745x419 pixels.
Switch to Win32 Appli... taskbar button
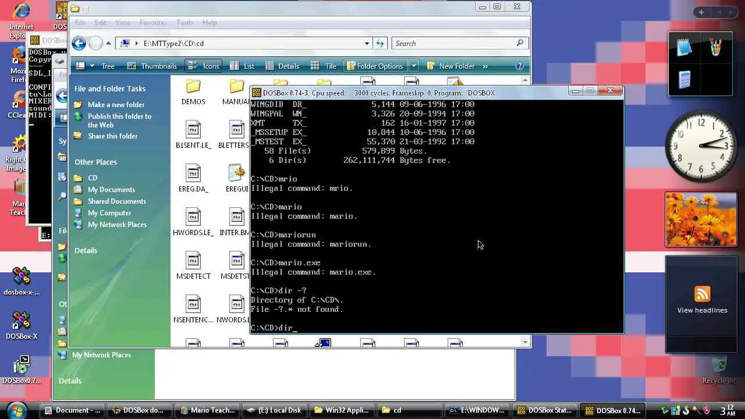(x=341, y=410)
